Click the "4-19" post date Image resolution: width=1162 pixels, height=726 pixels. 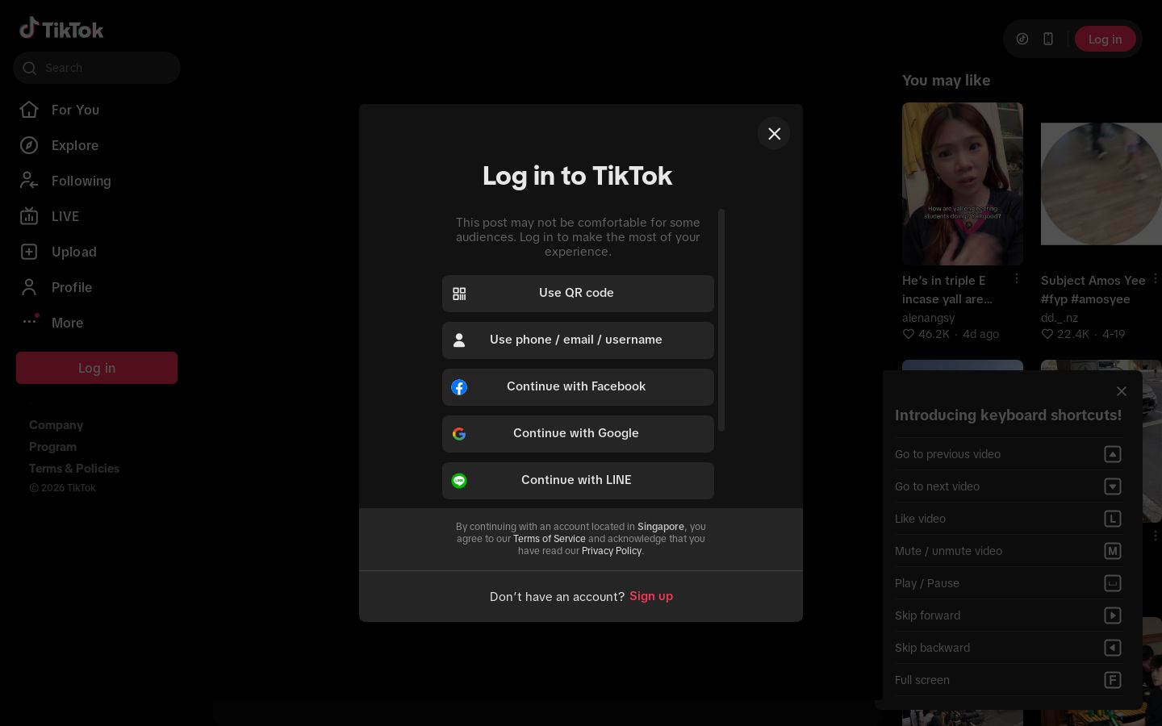1114,334
